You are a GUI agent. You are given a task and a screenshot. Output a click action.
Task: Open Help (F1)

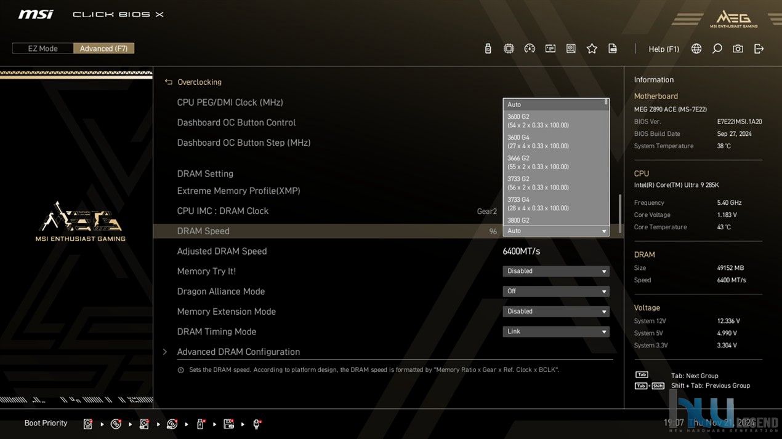click(664, 49)
